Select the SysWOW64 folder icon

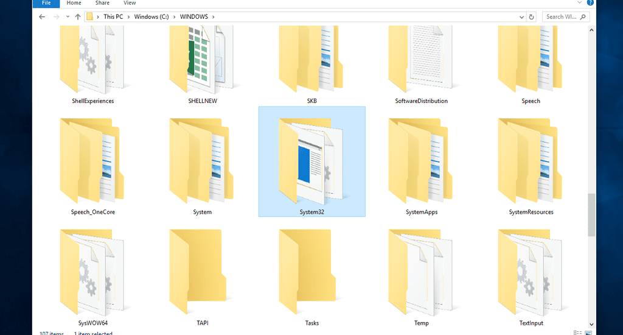coord(92,273)
